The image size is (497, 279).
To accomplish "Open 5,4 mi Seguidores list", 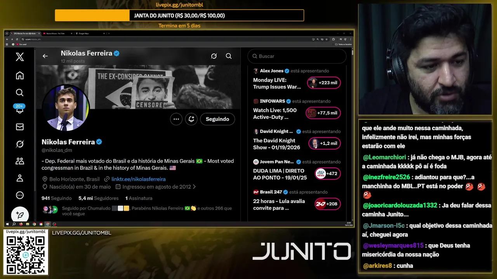I will (x=99, y=198).
